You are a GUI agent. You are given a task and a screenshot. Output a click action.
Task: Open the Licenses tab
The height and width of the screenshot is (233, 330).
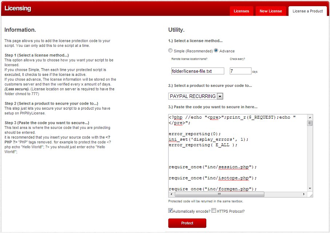click(241, 11)
